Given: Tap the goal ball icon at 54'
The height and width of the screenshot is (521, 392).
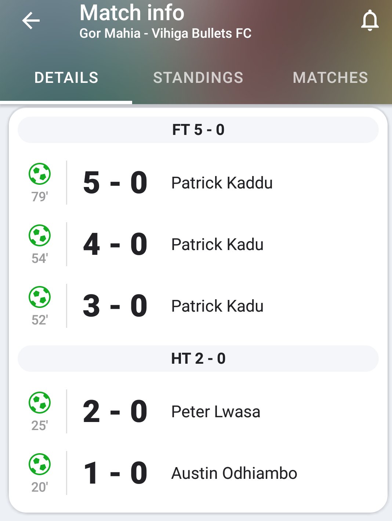Looking at the screenshot, I should 40,235.
